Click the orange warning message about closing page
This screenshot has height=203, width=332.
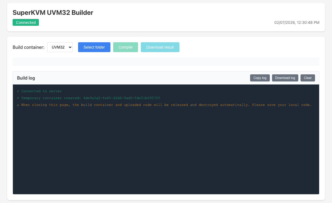click(166, 105)
